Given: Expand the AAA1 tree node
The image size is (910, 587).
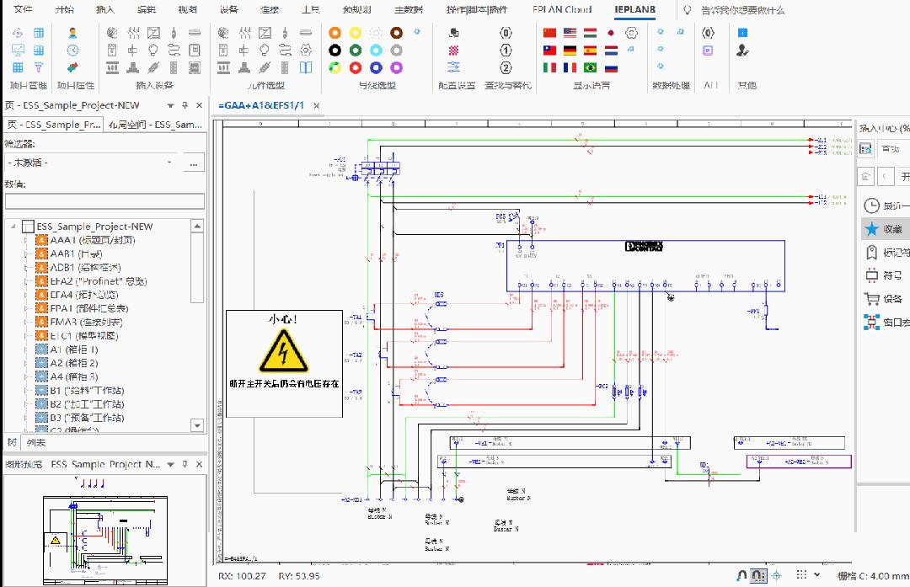Looking at the screenshot, I should tap(26, 241).
